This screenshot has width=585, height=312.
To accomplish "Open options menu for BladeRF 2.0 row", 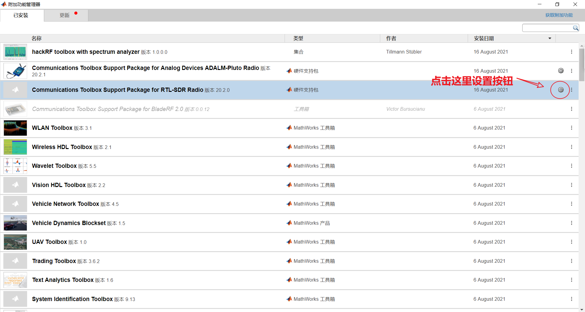I will pyautogui.click(x=572, y=109).
